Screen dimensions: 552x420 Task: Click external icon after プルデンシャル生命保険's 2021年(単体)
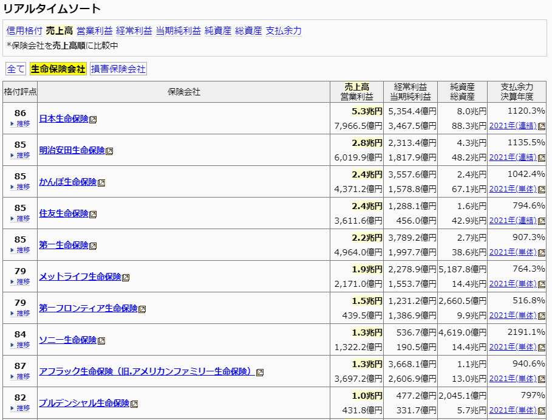(x=542, y=411)
